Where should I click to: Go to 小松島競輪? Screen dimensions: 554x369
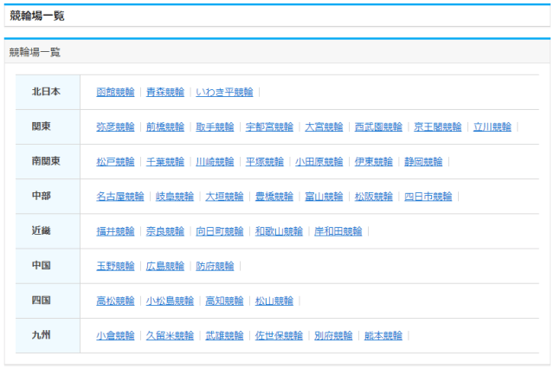point(170,301)
